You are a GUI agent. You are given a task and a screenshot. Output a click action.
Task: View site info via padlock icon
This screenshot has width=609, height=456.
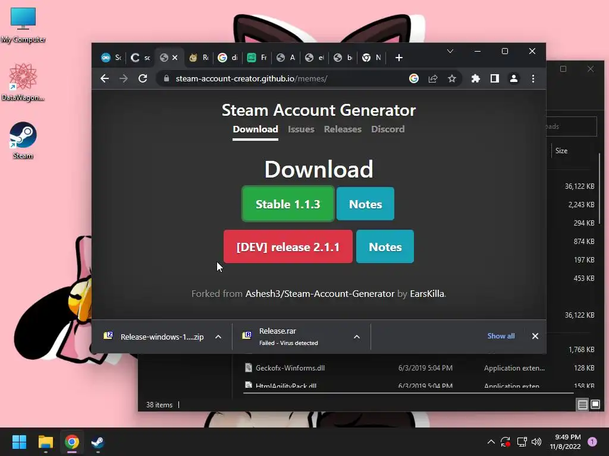(x=167, y=78)
